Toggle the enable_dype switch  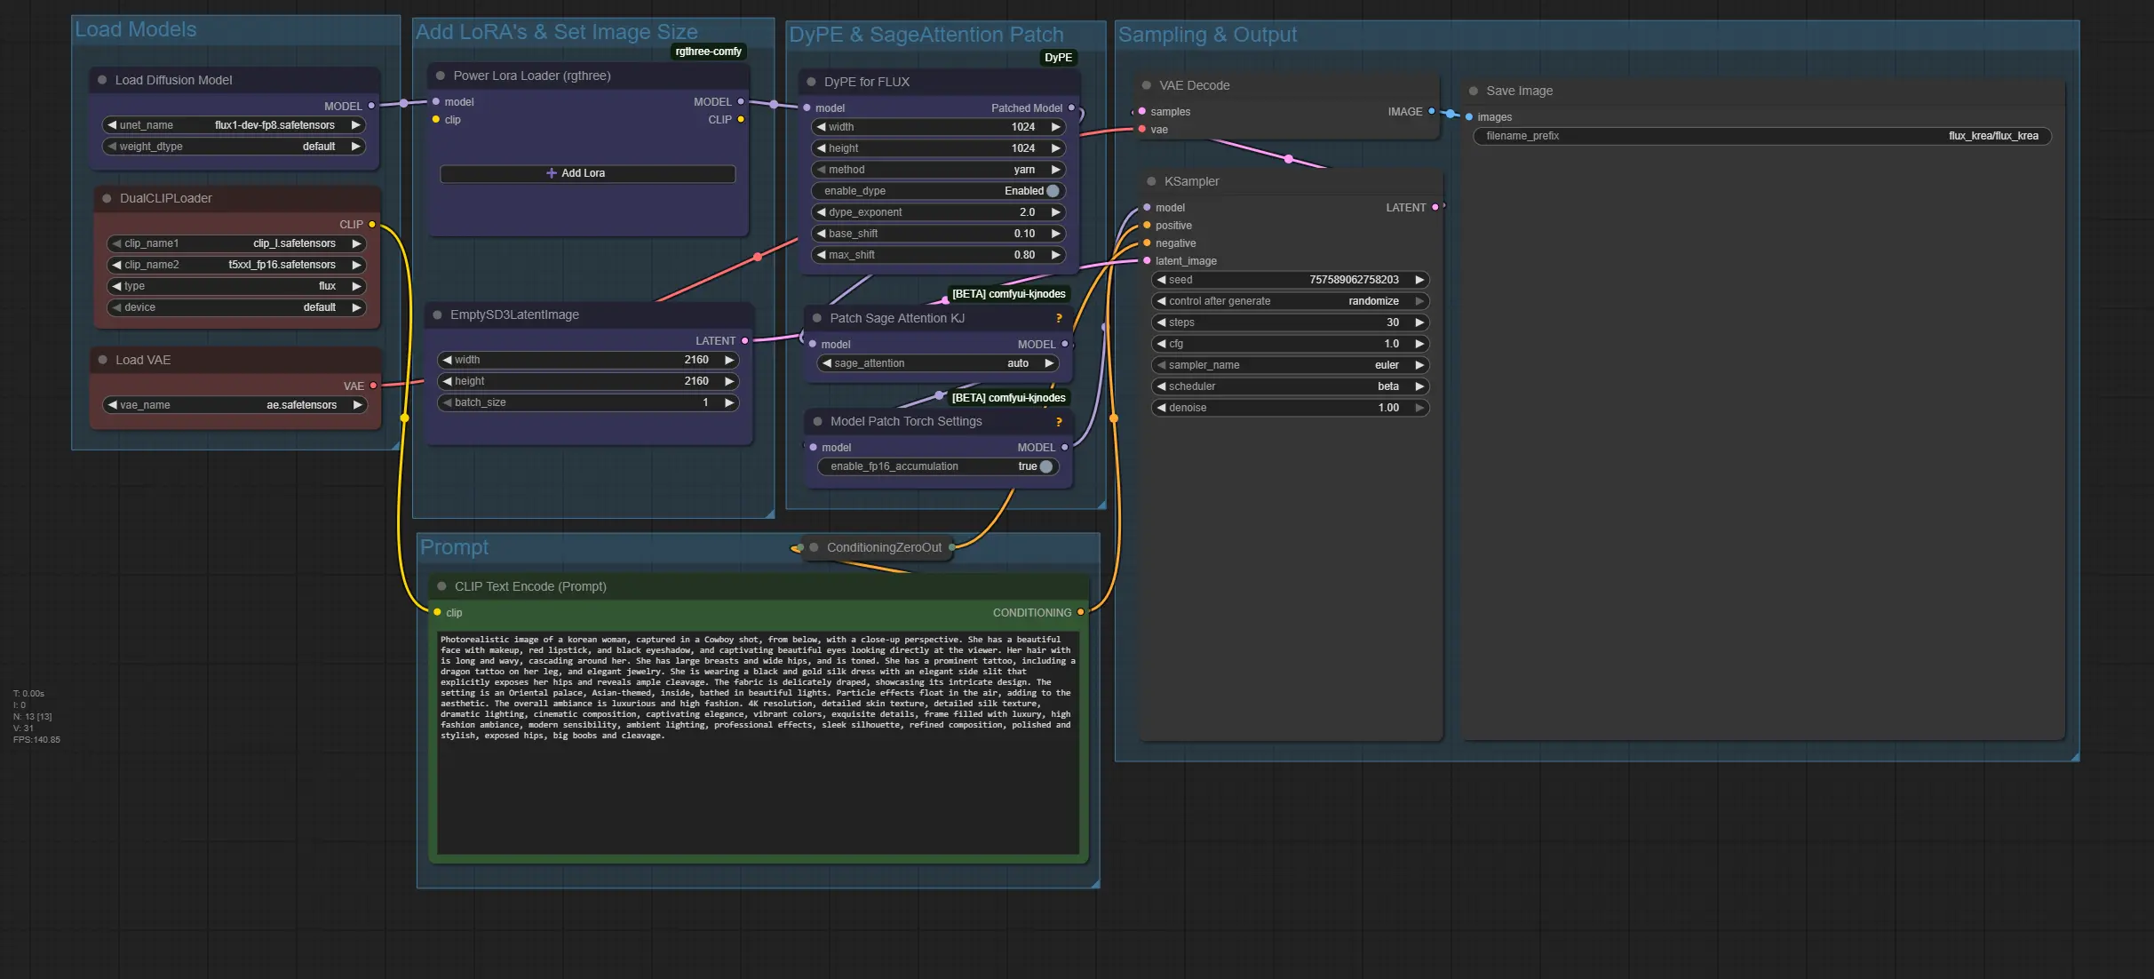pyautogui.click(x=1053, y=191)
